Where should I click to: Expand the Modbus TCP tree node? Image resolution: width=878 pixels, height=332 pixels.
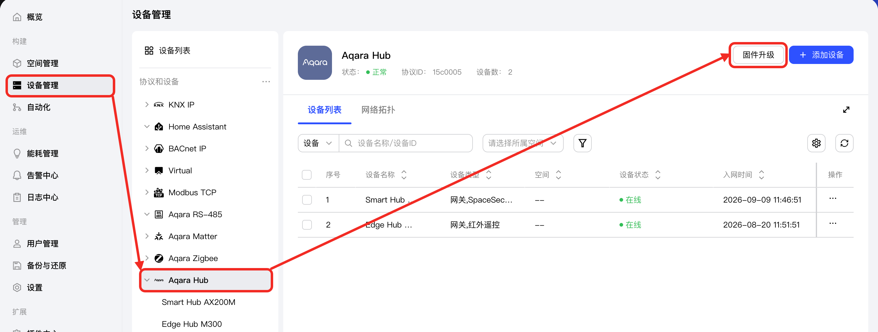click(147, 192)
